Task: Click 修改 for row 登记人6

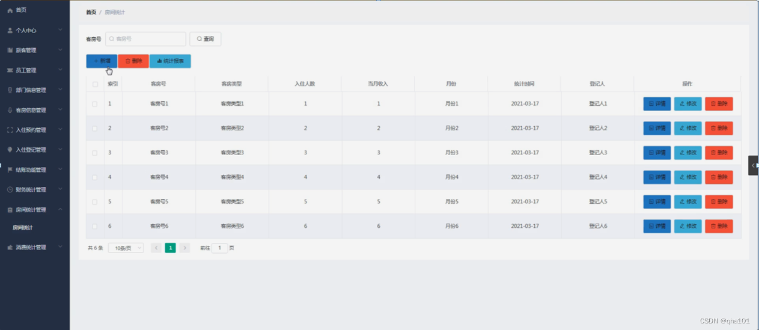Action: click(687, 226)
